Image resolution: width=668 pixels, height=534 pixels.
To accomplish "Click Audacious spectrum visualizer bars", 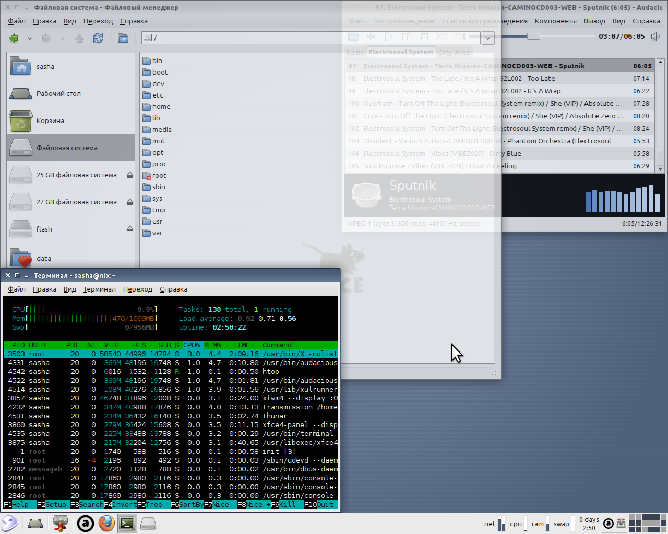I will click(623, 199).
